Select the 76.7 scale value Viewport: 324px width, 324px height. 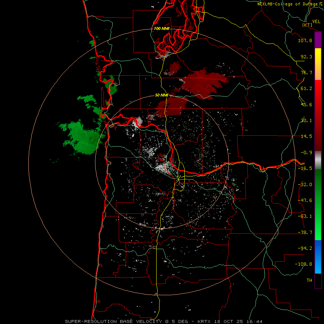[306, 72]
